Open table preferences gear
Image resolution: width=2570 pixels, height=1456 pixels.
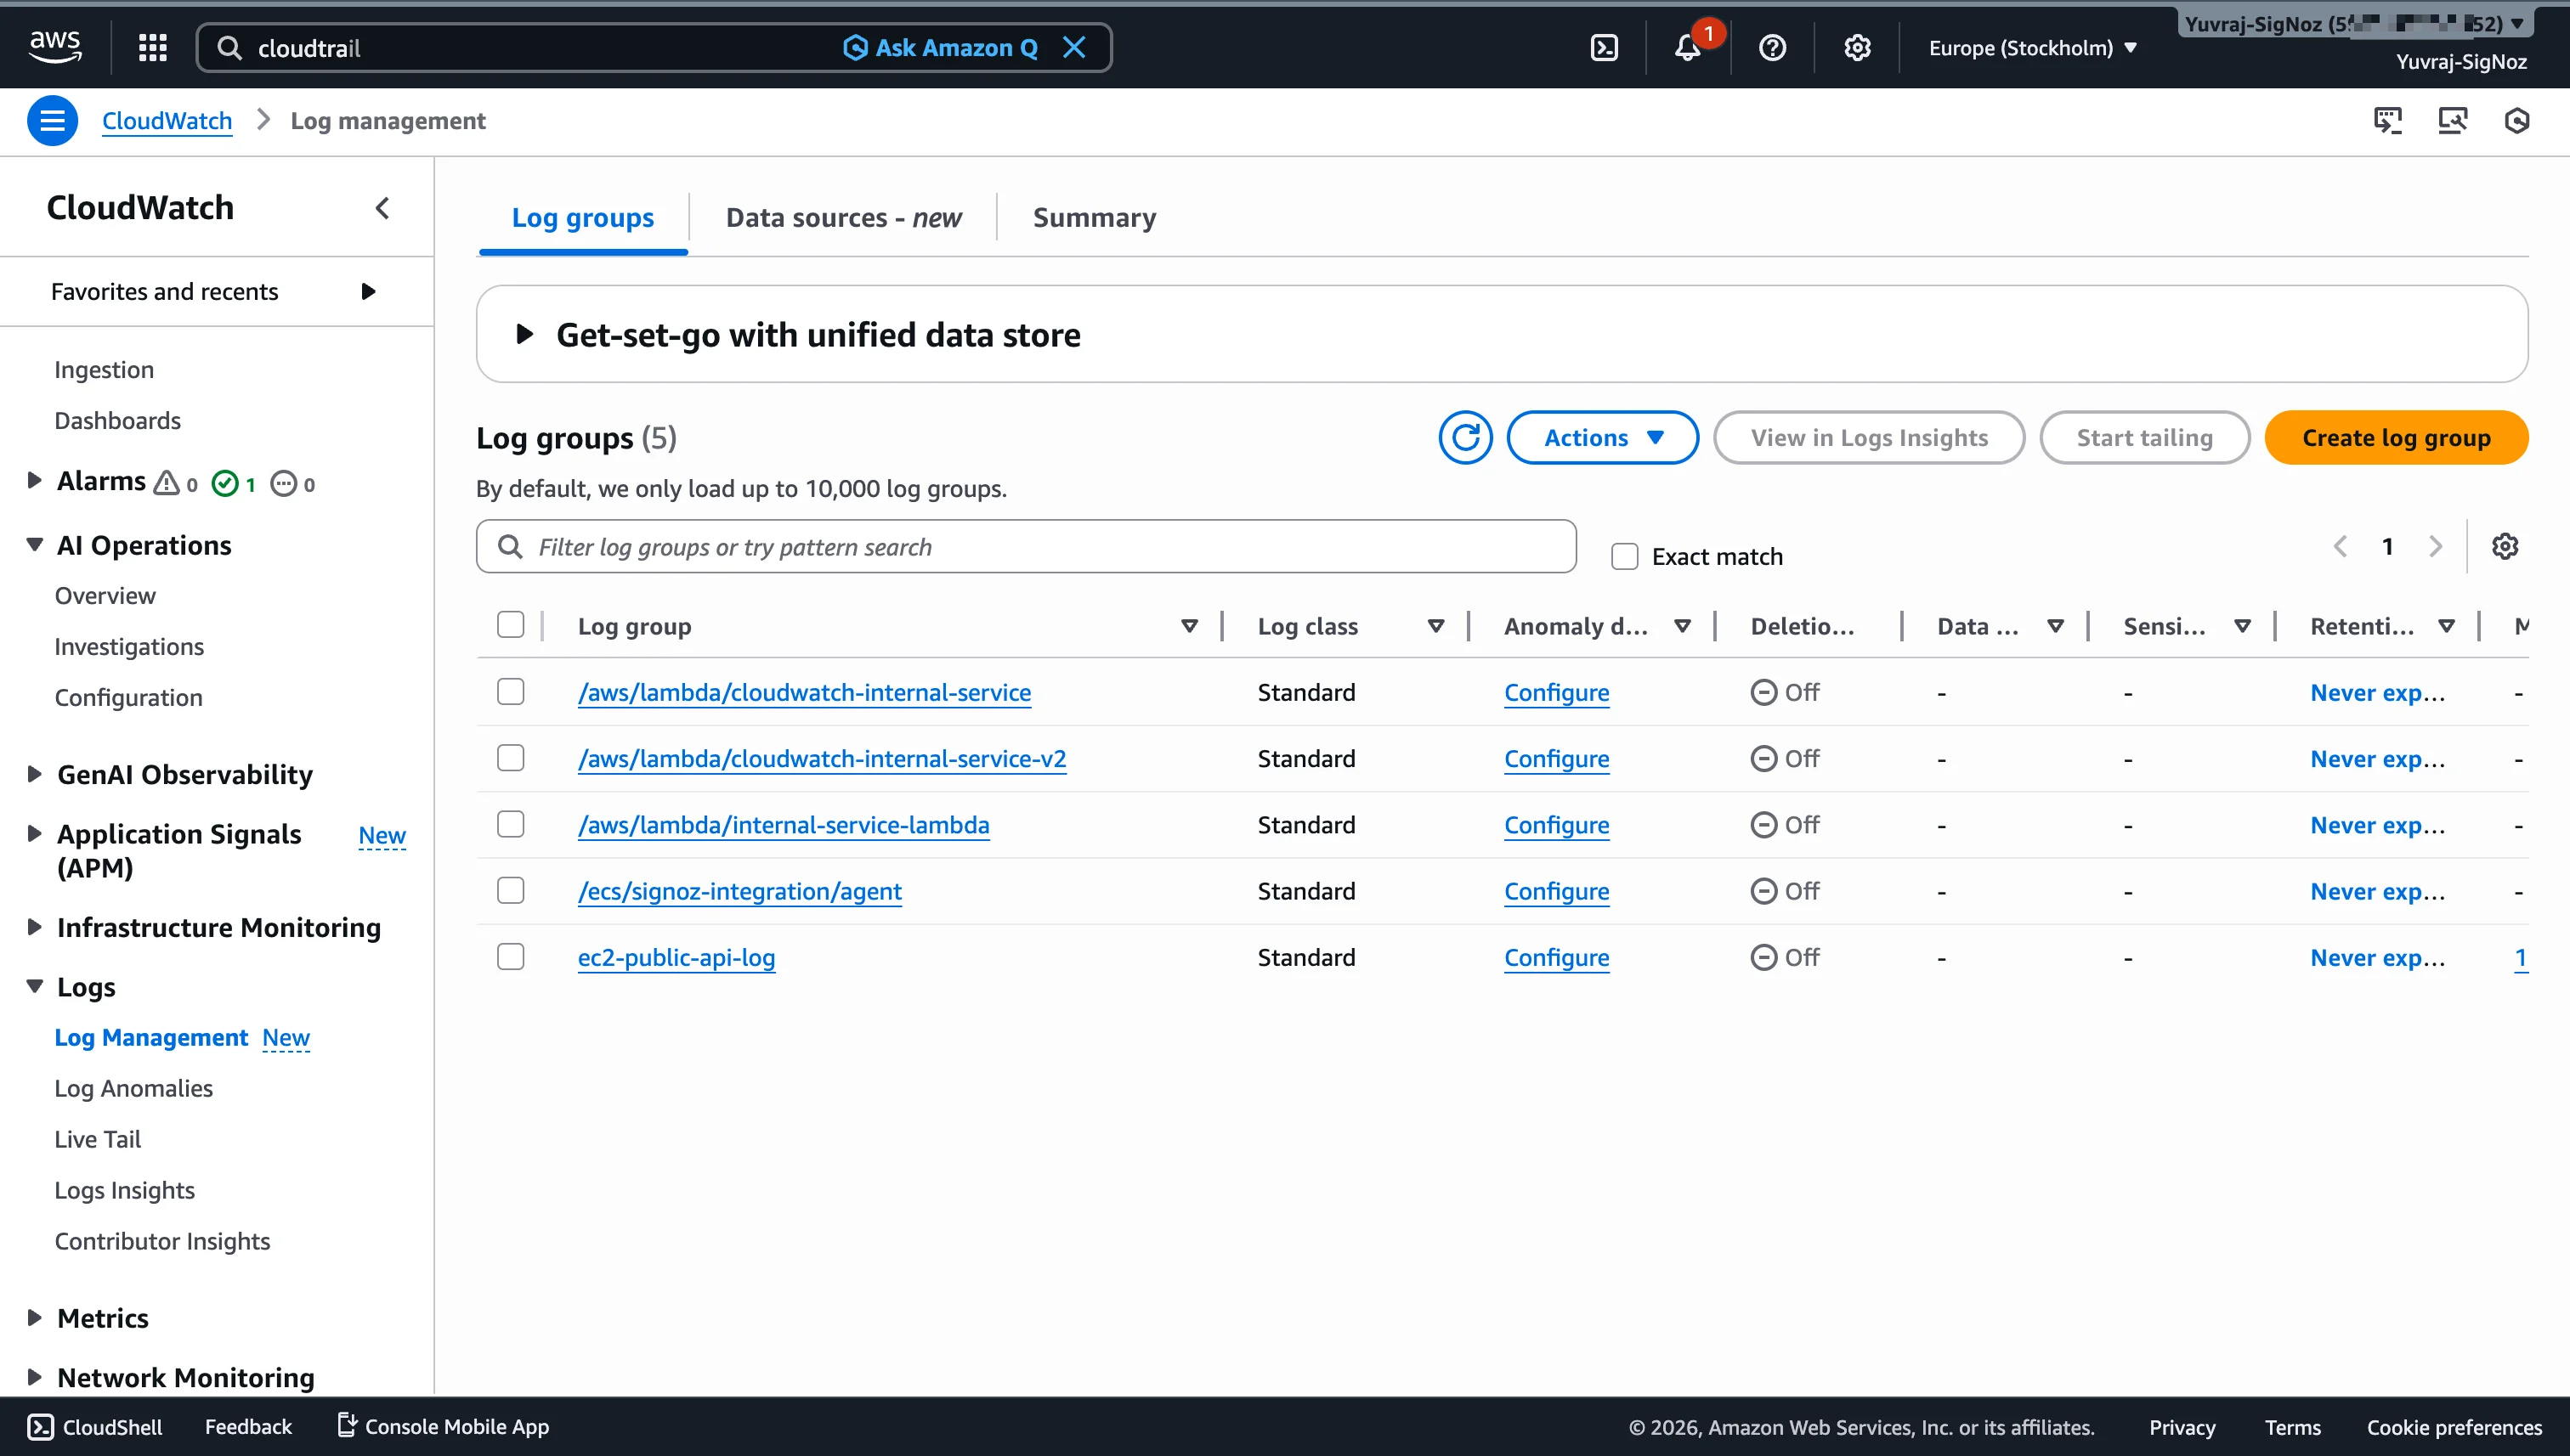2505,546
